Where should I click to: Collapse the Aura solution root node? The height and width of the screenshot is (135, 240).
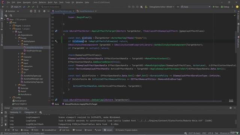[x=4, y=19]
